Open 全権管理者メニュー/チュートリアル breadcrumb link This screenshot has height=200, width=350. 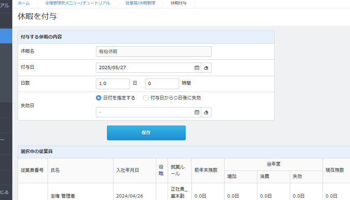[77, 3]
